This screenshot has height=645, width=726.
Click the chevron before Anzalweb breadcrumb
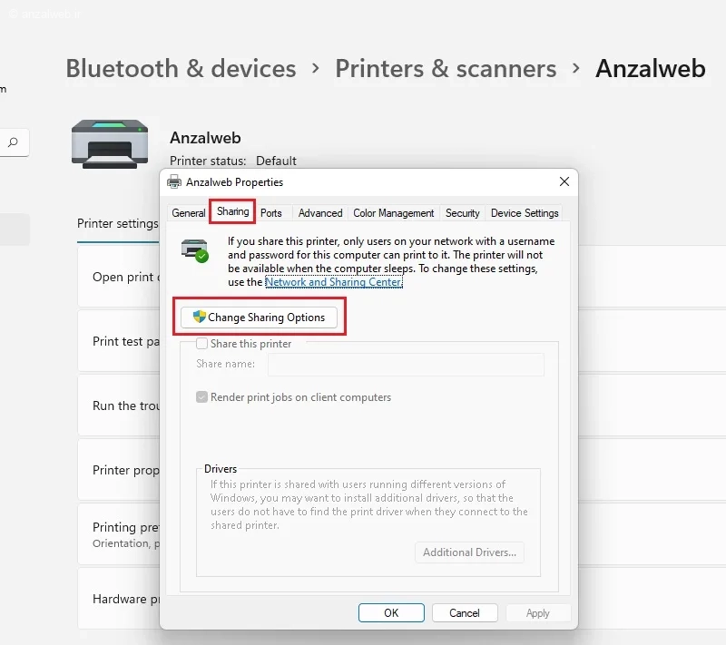(575, 68)
